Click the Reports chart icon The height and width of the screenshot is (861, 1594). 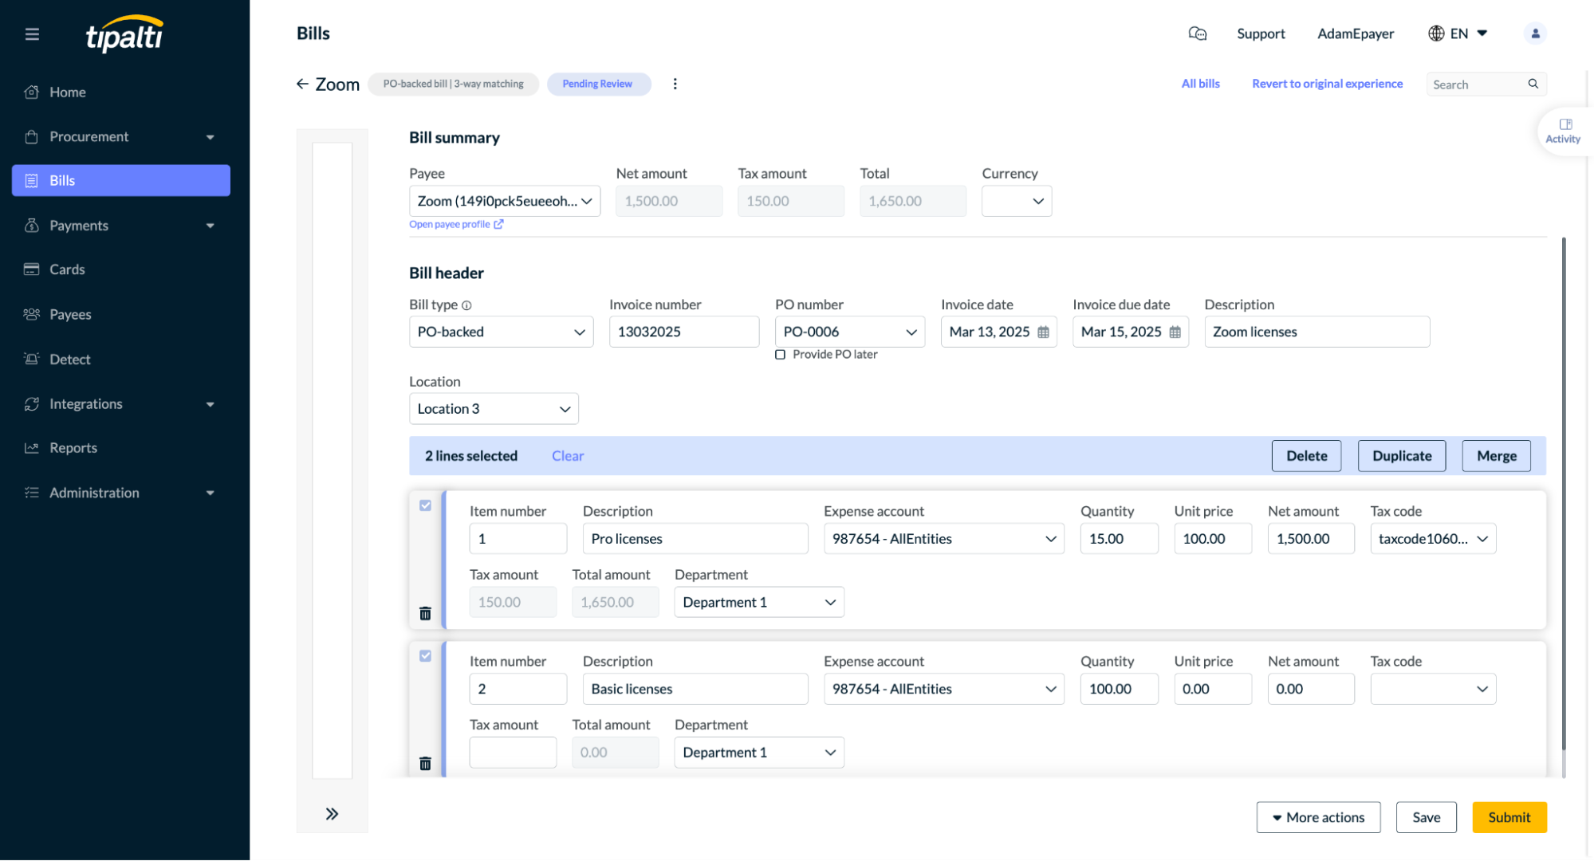32,448
